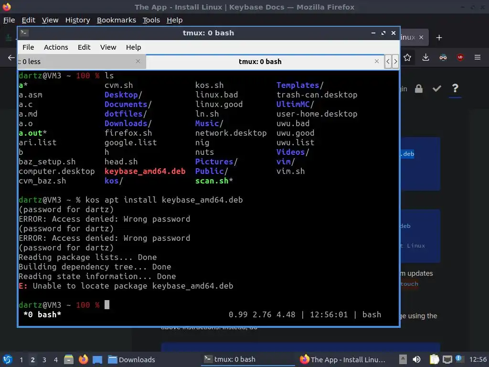Open the Firefox File menu
Image resolution: width=489 pixels, height=367 pixels.
point(9,20)
